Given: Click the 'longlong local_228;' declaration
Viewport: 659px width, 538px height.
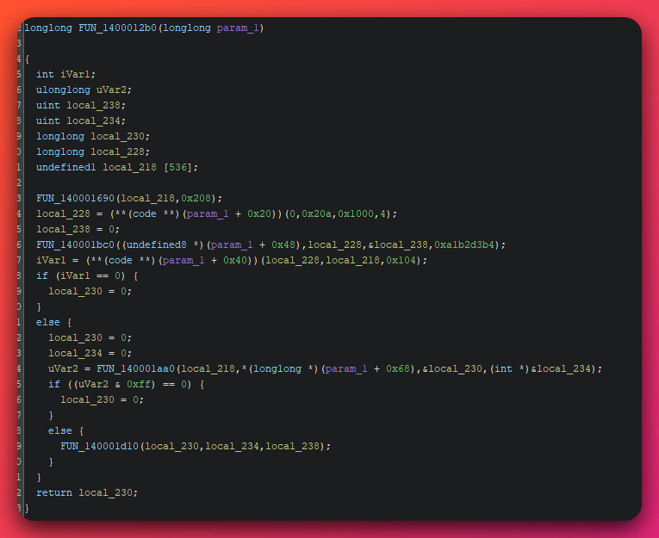Looking at the screenshot, I should coord(93,152).
